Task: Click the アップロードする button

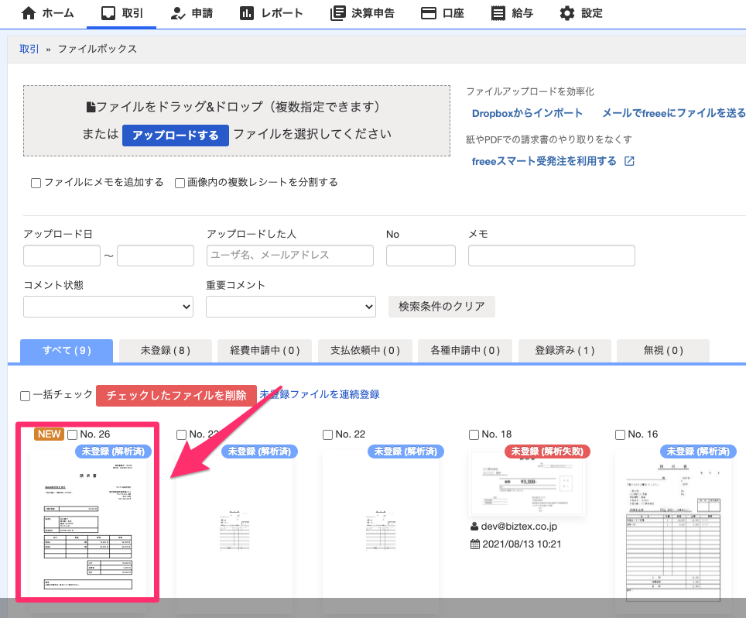Action: (x=176, y=136)
